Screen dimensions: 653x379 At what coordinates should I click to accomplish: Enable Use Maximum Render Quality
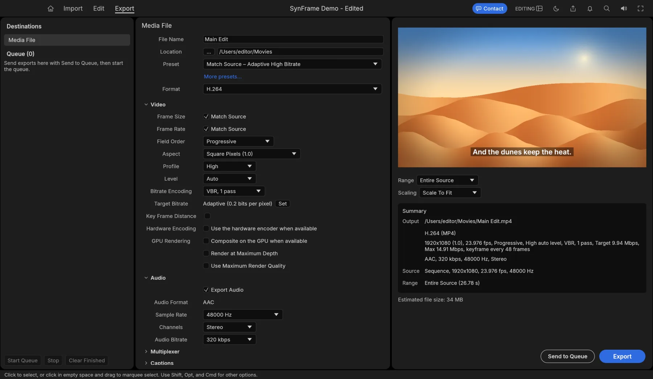point(206,266)
